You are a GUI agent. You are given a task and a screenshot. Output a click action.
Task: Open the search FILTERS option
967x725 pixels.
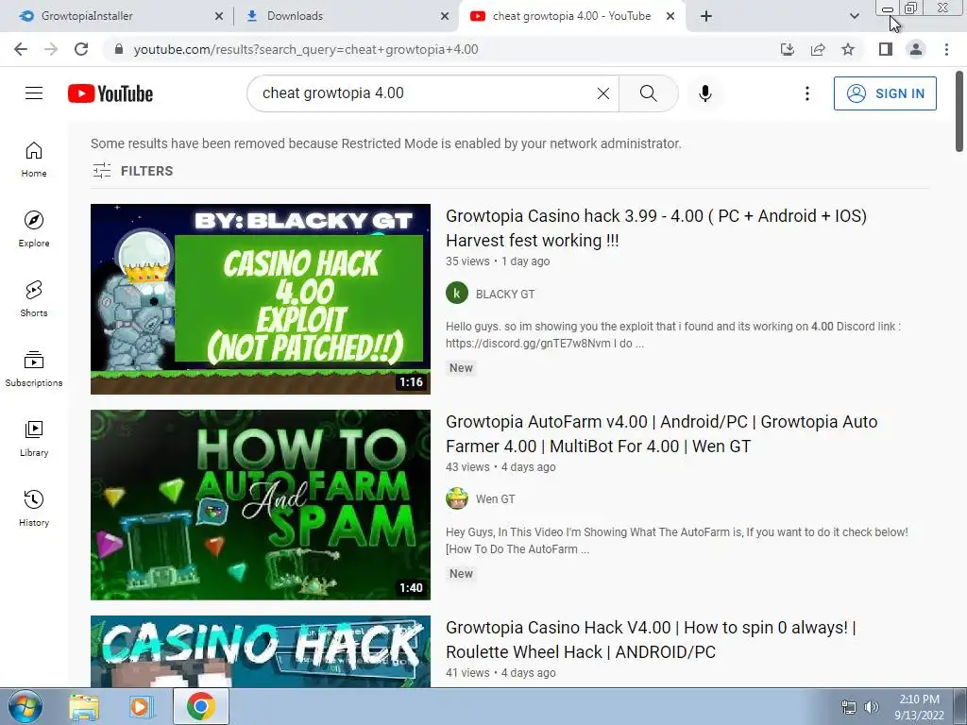coord(132,171)
